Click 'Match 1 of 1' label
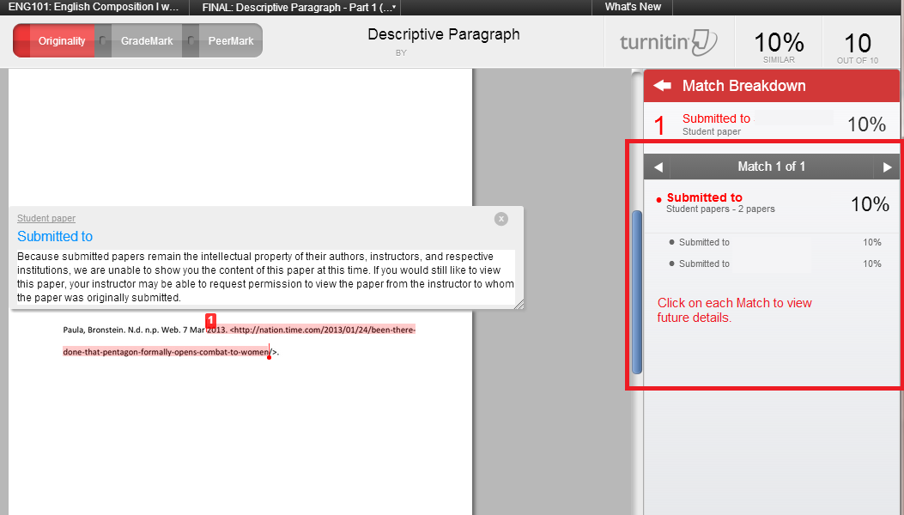Screen dimensions: 904x515 tap(772, 167)
